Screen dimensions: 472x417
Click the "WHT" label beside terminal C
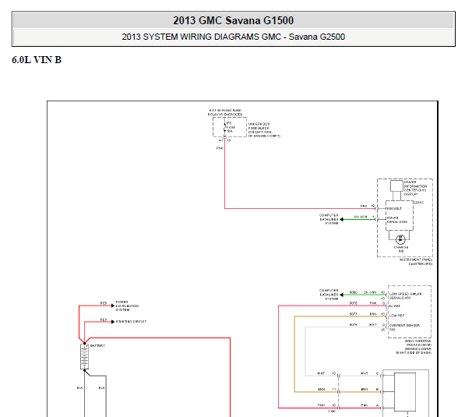[x=365, y=373]
